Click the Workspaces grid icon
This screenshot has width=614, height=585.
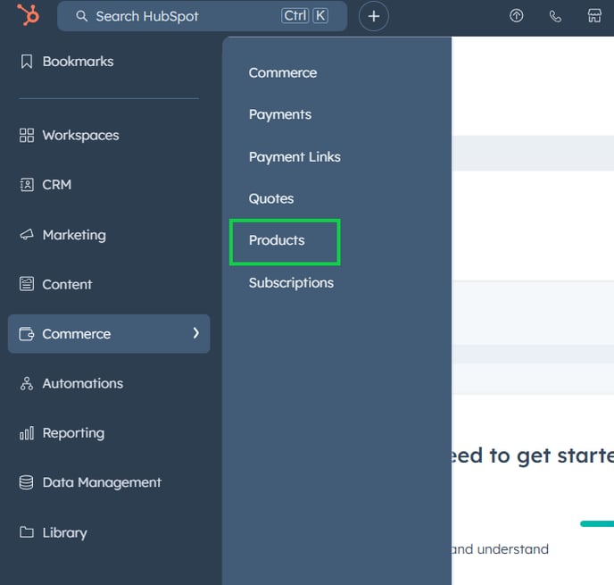pyautogui.click(x=26, y=135)
